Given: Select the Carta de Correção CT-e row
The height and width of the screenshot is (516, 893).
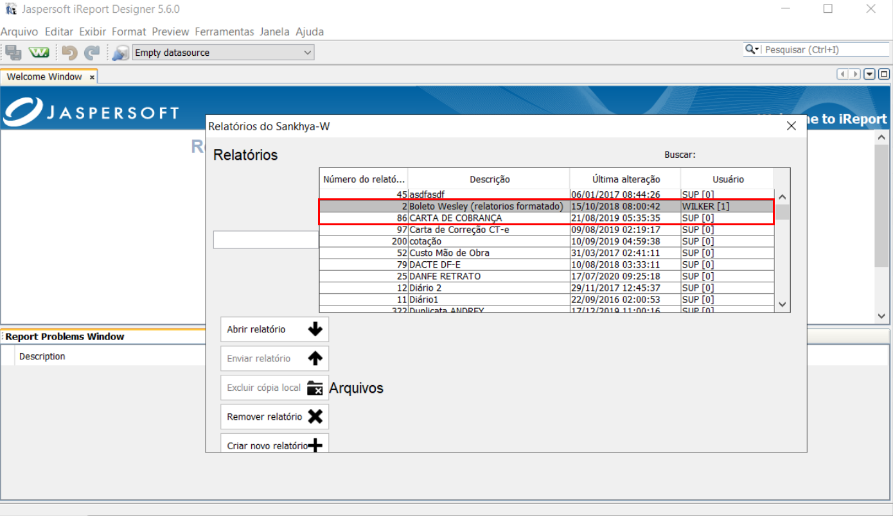Looking at the screenshot, I should [x=547, y=230].
